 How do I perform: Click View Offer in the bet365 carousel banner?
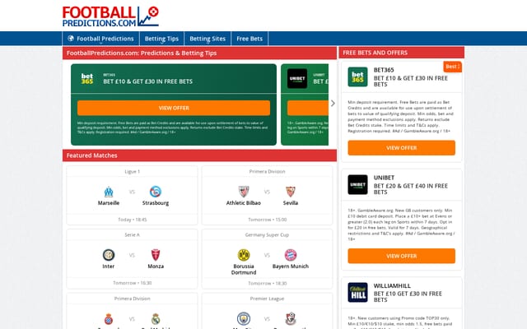pyautogui.click(x=174, y=108)
